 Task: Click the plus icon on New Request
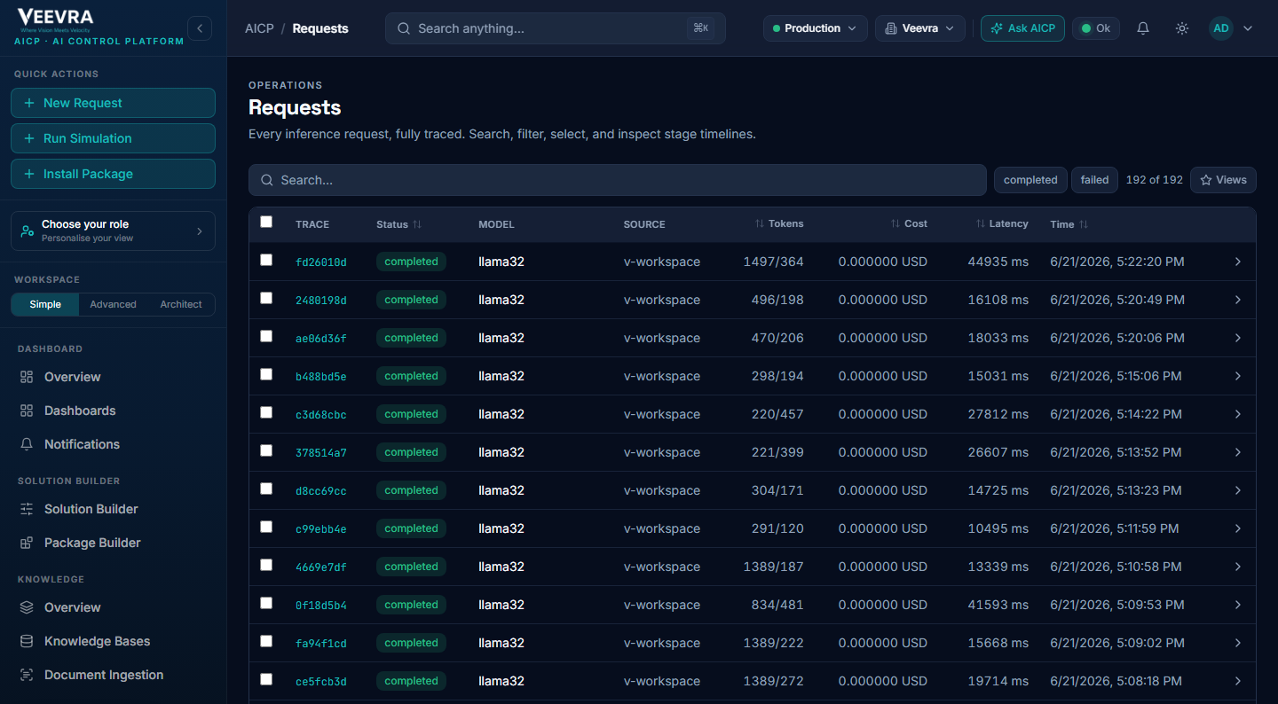point(29,103)
